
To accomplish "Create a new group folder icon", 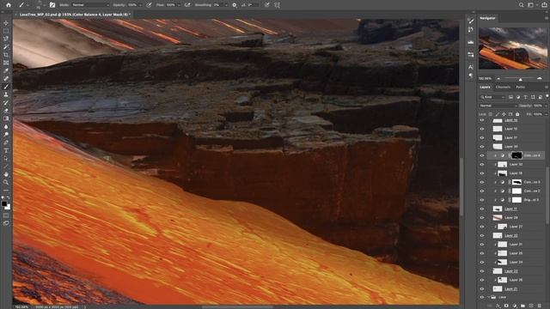I will click(522, 306).
